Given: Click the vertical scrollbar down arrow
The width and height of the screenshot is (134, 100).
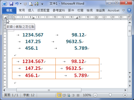Looking at the screenshot, I should (130, 73).
